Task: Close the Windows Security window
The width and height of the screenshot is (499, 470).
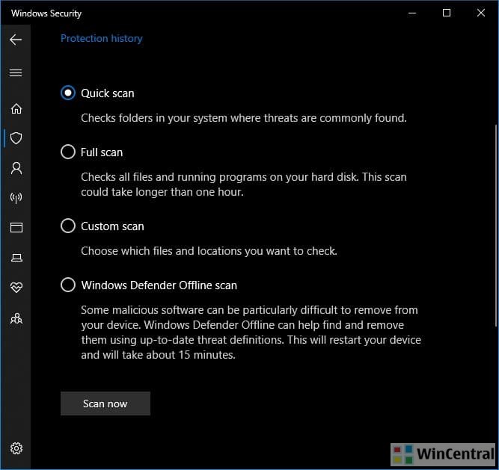Action: (481, 13)
